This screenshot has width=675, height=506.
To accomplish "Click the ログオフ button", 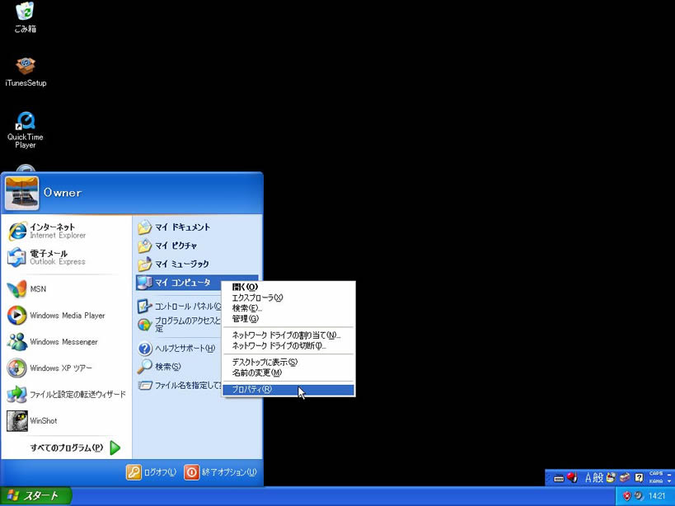I will [x=152, y=472].
